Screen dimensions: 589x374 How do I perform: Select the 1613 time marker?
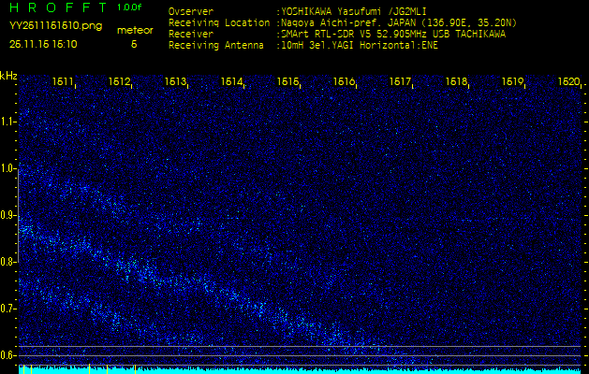coord(176,82)
